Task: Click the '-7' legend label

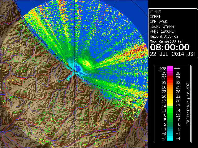Action: [164, 138]
